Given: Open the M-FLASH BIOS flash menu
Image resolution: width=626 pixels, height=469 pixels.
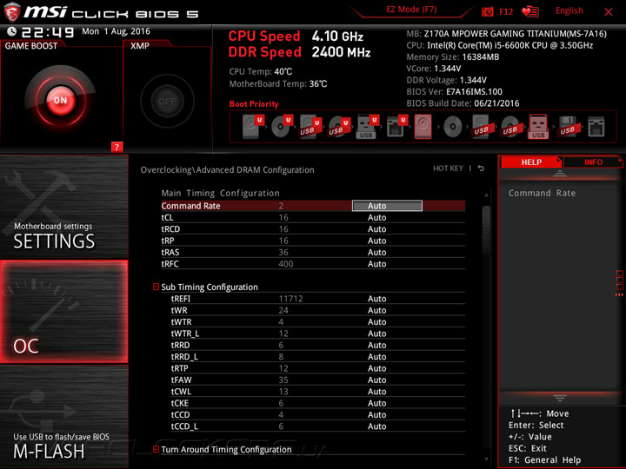Looking at the screenshot, I should pyautogui.click(x=63, y=416).
